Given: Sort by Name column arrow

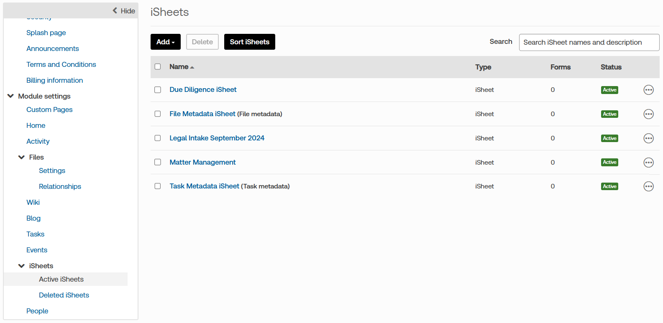Looking at the screenshot, I should coord(192,67).
